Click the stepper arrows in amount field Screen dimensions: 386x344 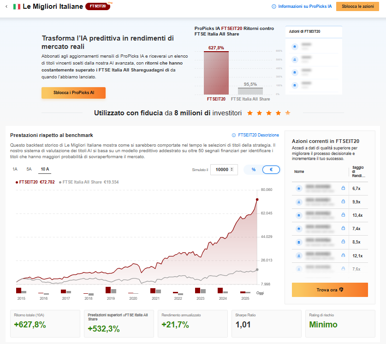[232, 169]
